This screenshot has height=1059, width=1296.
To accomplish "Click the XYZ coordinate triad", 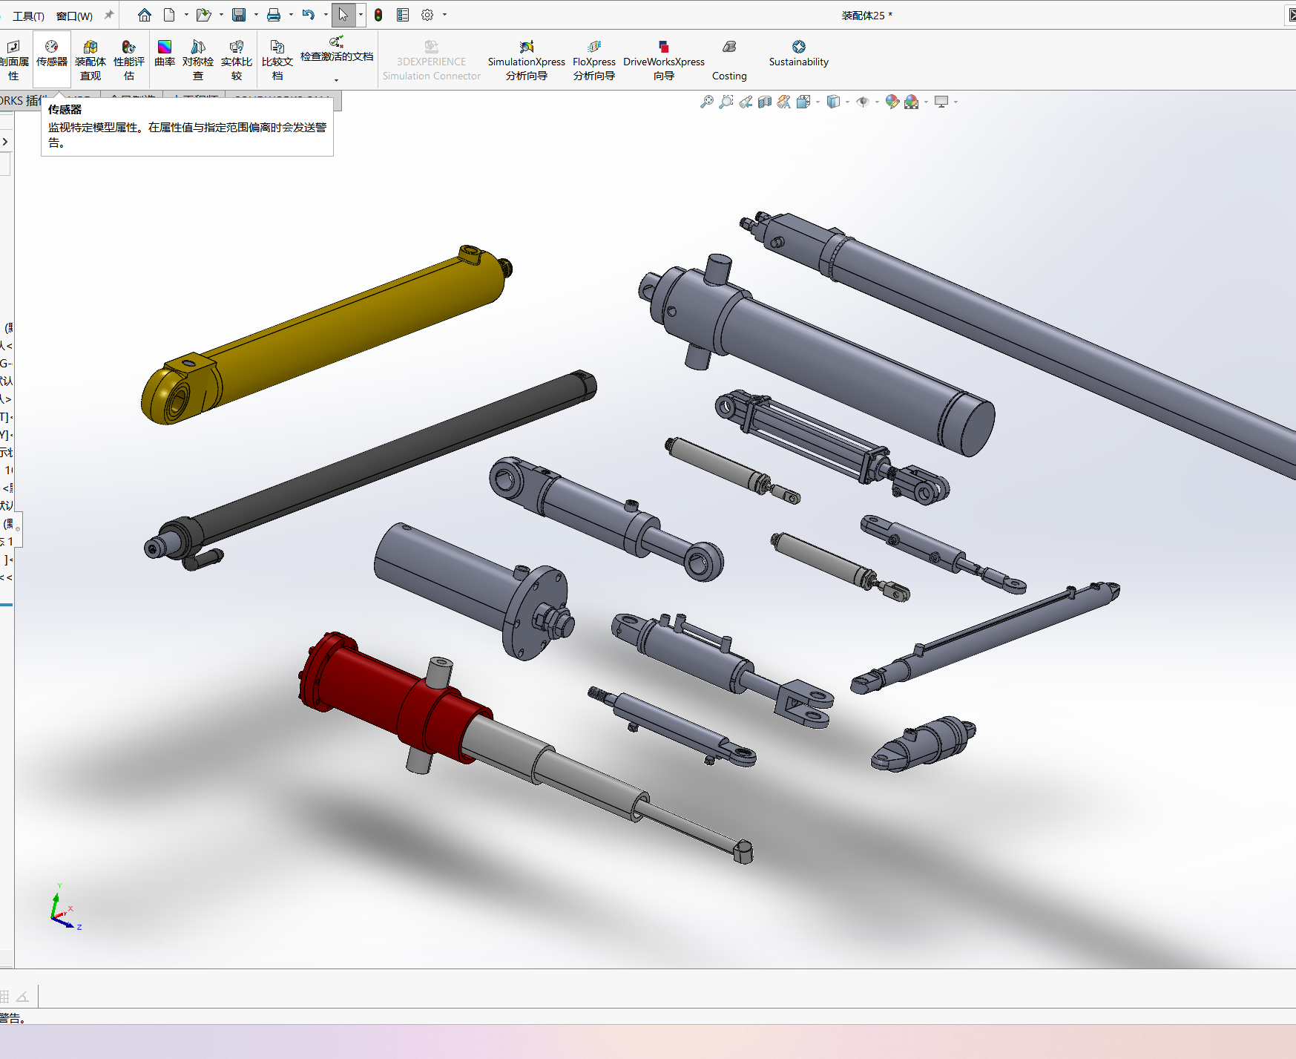I will click(x=65, y=908).
